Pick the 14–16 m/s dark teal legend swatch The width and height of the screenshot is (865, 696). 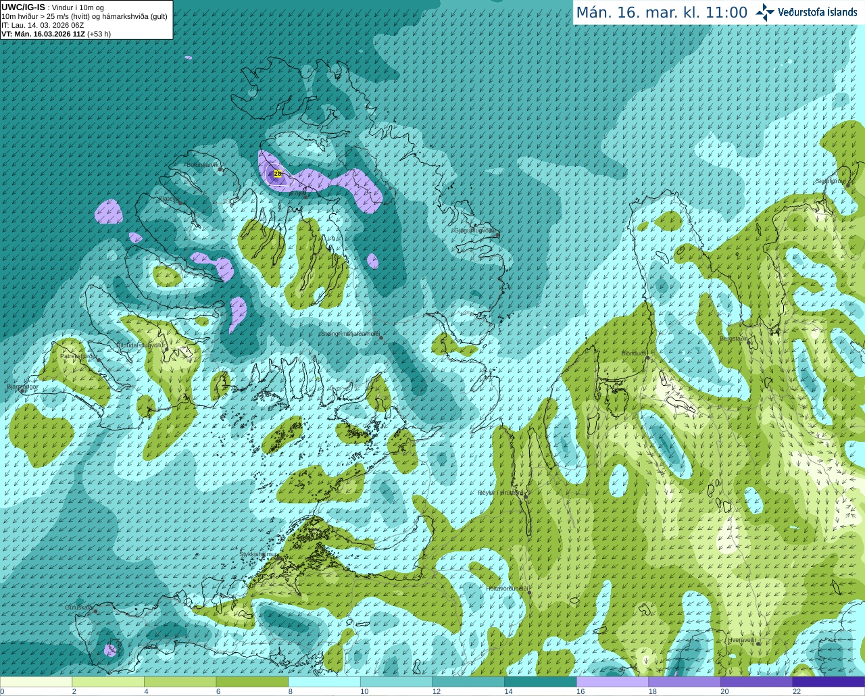click(x=541, y=682)
